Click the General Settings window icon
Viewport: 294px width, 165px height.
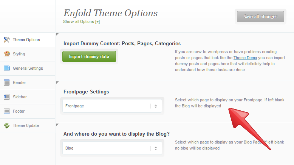point(7,68)
